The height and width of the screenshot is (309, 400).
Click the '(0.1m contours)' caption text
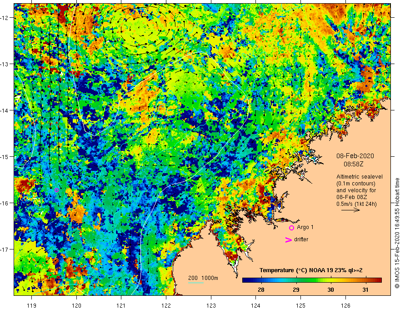tap(355, 184)
